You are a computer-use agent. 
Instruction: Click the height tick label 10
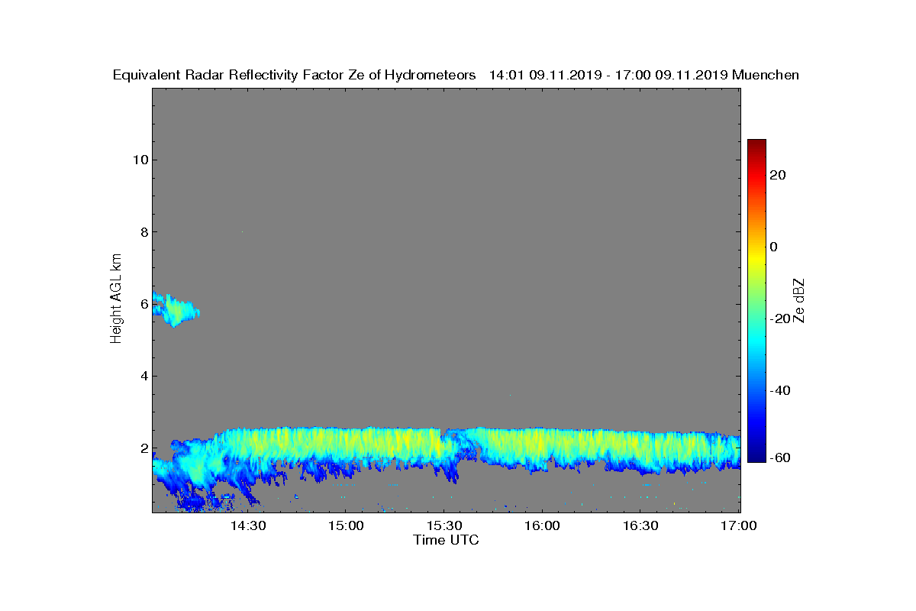(x=140, y=160)
